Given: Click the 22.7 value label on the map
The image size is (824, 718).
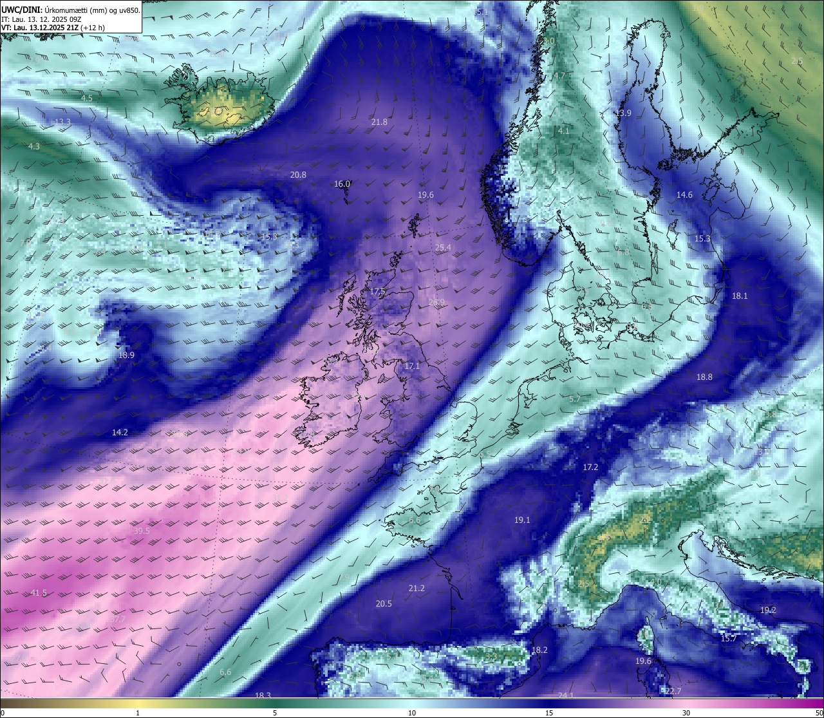Looking at the screenshot, I should point(673,691).
